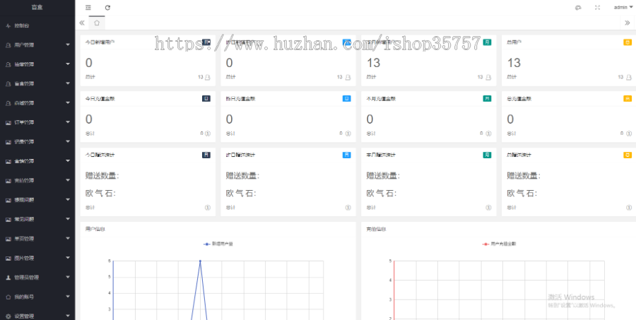This screenshot has width=636, height=320.
Task: Click the 订单管理 sidebar icon
Action: click(x=8, y=122)
